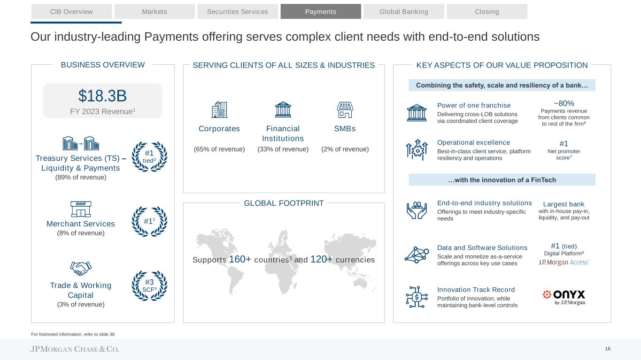Click the '#1 Net promoter score' statistic
The height and width of the screenshot is (360, 641).
(x=564, y=150)
